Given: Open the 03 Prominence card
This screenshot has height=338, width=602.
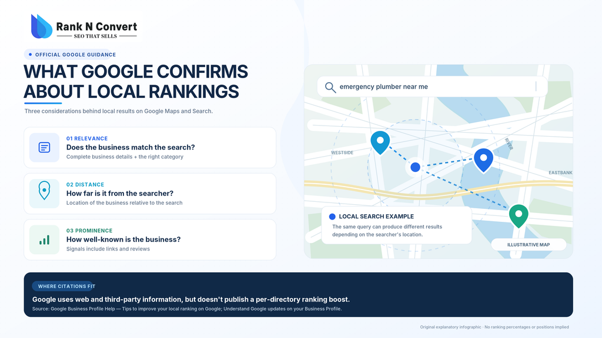Looking at the screenshot, I should tap(150, 239).
